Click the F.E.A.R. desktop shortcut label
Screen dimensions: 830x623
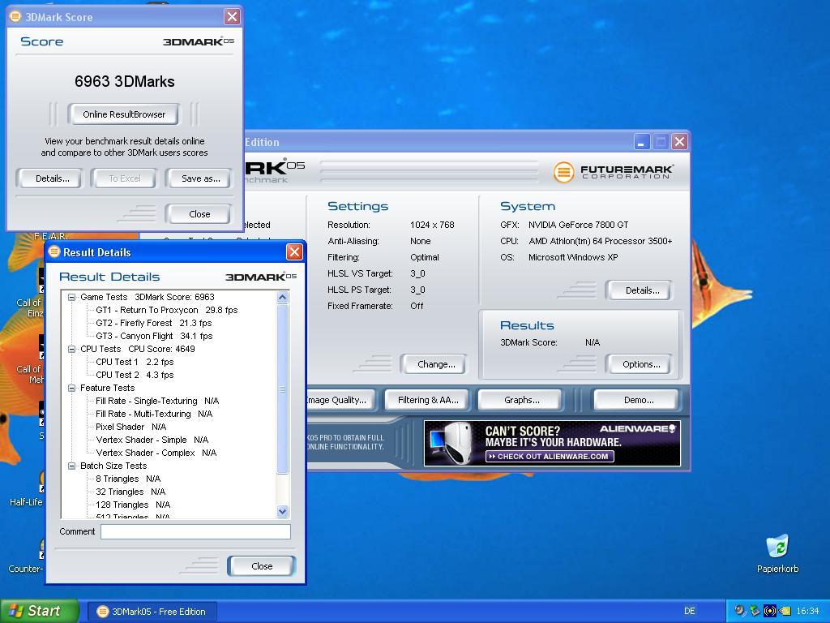click(50, 236)
